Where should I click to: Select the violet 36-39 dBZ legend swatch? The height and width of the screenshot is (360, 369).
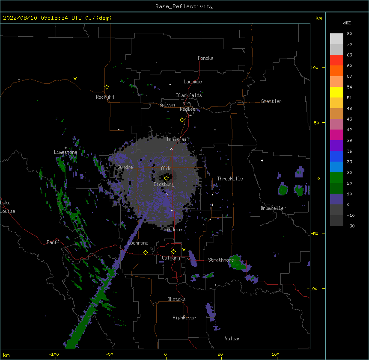pyautogui.click(x=336, y=146)
